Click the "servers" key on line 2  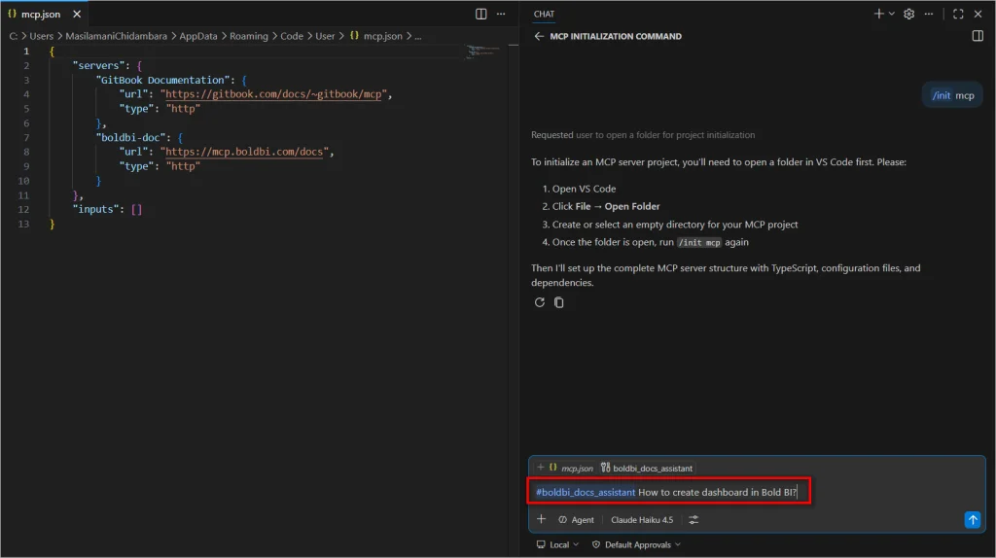(x=98, y=65)
